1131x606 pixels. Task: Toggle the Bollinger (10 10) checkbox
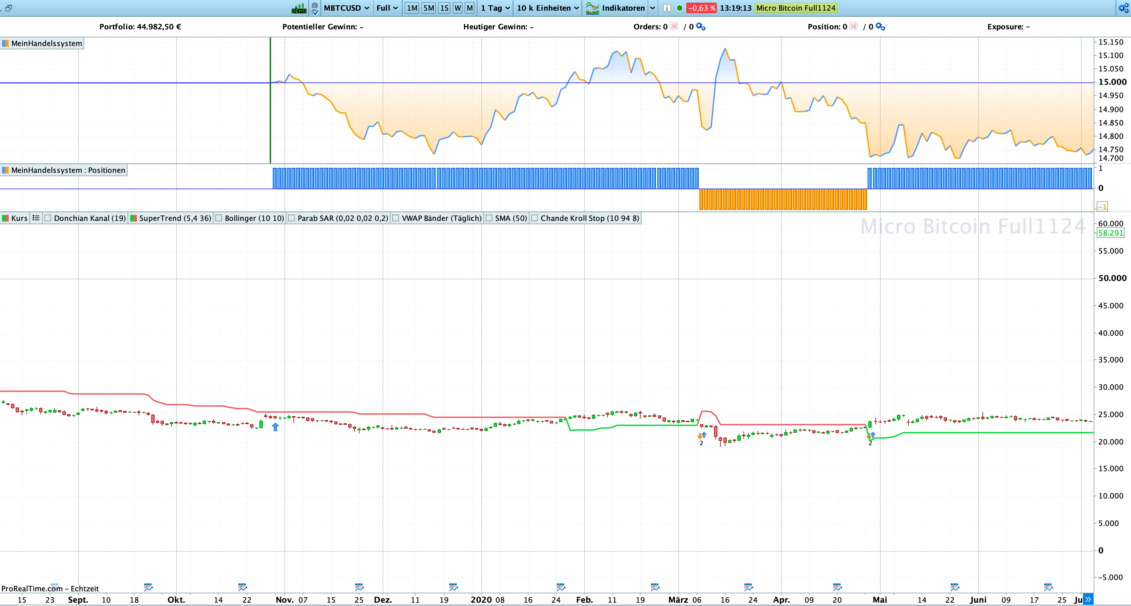[219, 218]
